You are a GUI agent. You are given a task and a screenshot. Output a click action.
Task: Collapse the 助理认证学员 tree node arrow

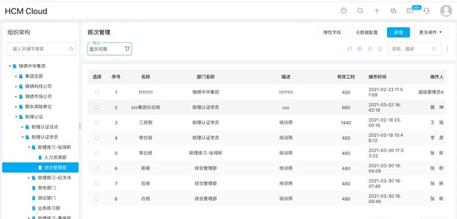(x=22, y=137)
